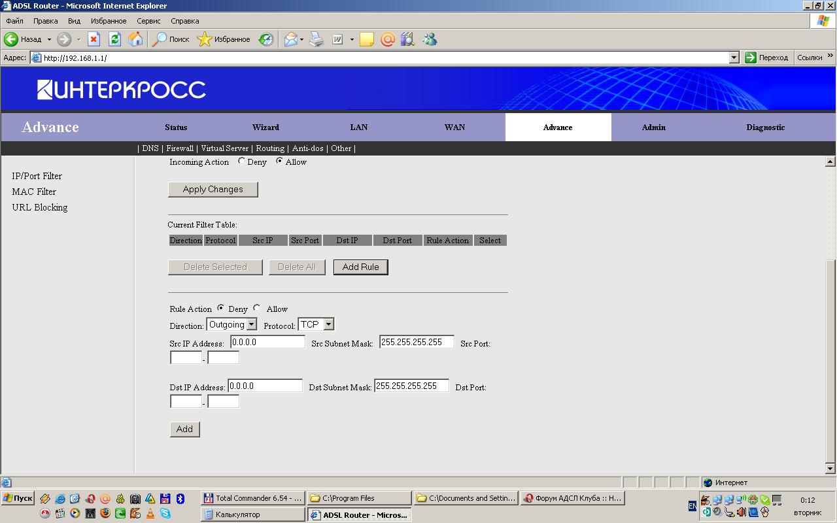
Task: Click the Mail envelope toolbar icon
Action: click(x=290, y=39)
